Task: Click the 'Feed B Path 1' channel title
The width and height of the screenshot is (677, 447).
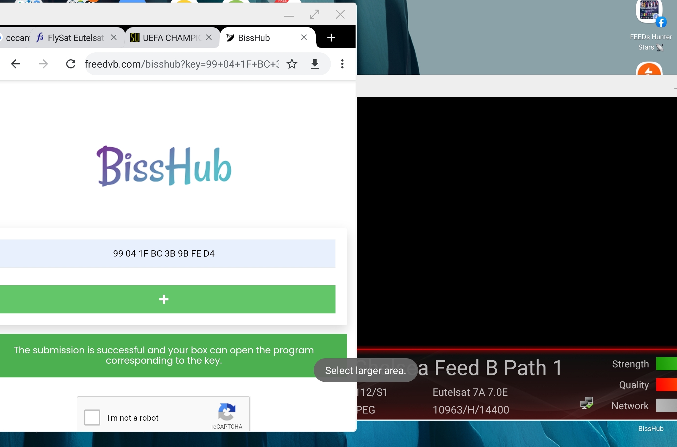Action: [x=498, y=368]
